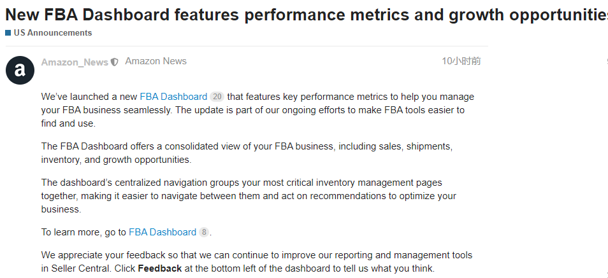
Task: Click the cut-off element right of timestamp
Action: coord(607,61)
